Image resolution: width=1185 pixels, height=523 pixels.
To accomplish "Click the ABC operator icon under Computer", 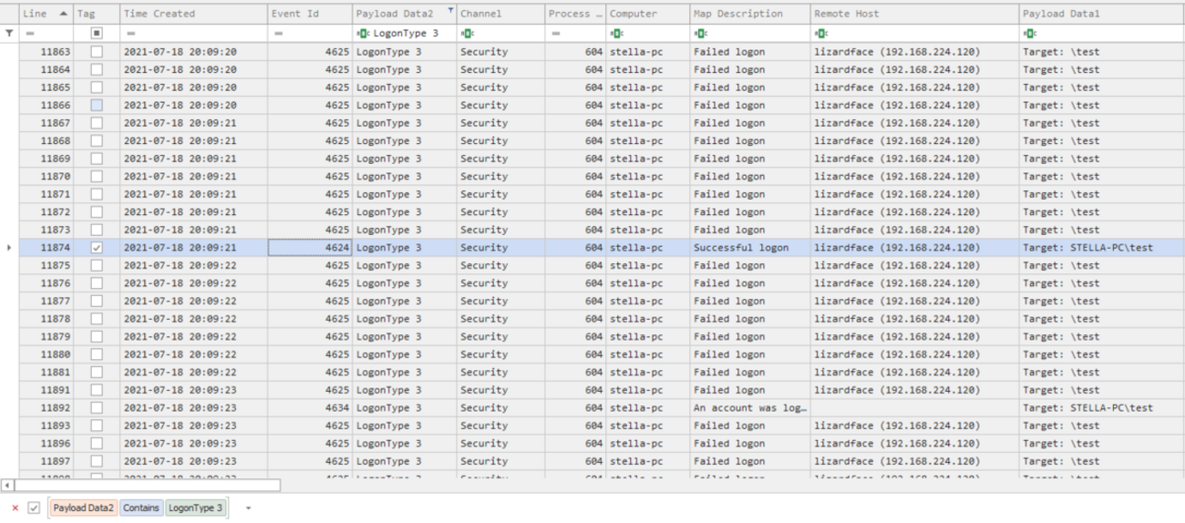I will click(616, 33).
